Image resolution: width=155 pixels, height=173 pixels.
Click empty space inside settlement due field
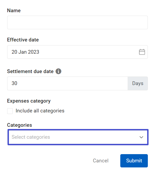coord(72,83)
